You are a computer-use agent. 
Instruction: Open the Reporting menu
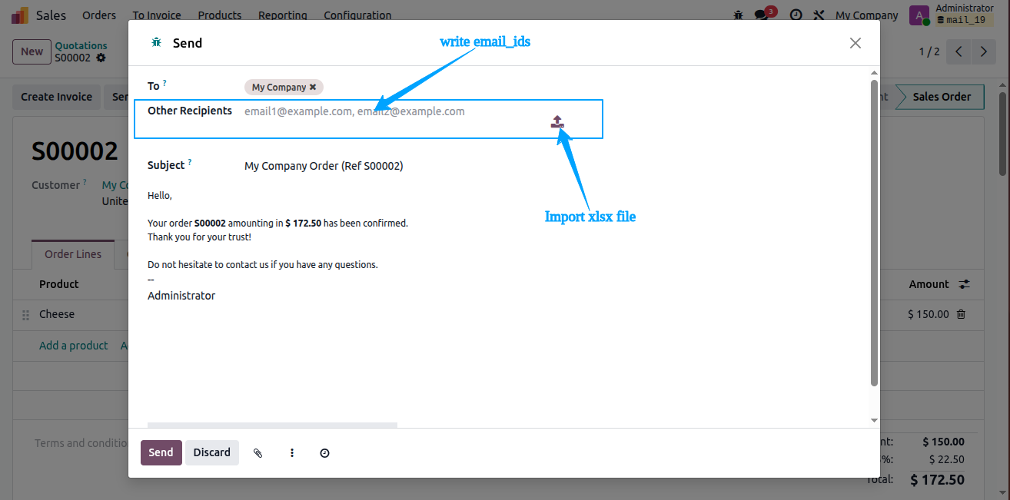[283, 15]
